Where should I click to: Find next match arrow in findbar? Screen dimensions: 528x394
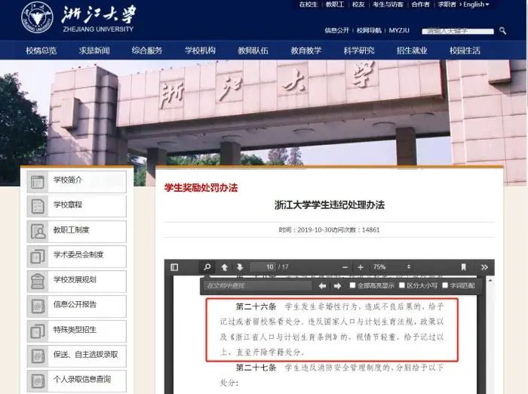click(x=337, y=286)
